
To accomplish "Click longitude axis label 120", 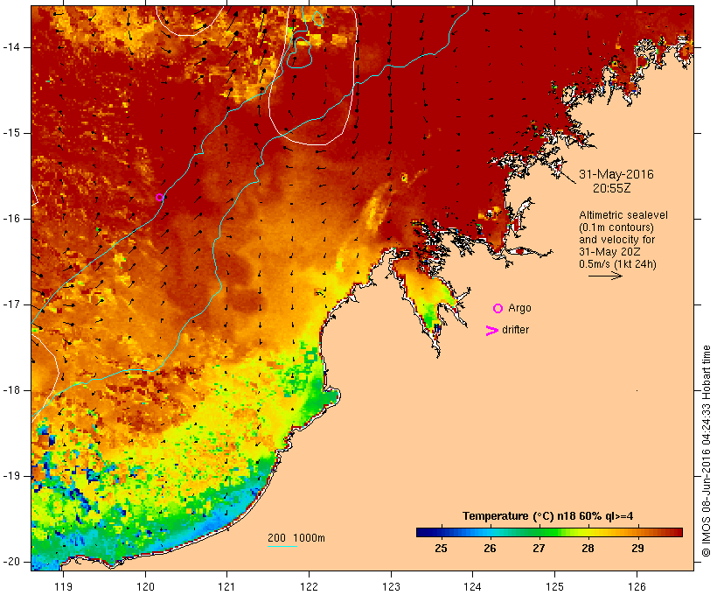I will point(145,586).
